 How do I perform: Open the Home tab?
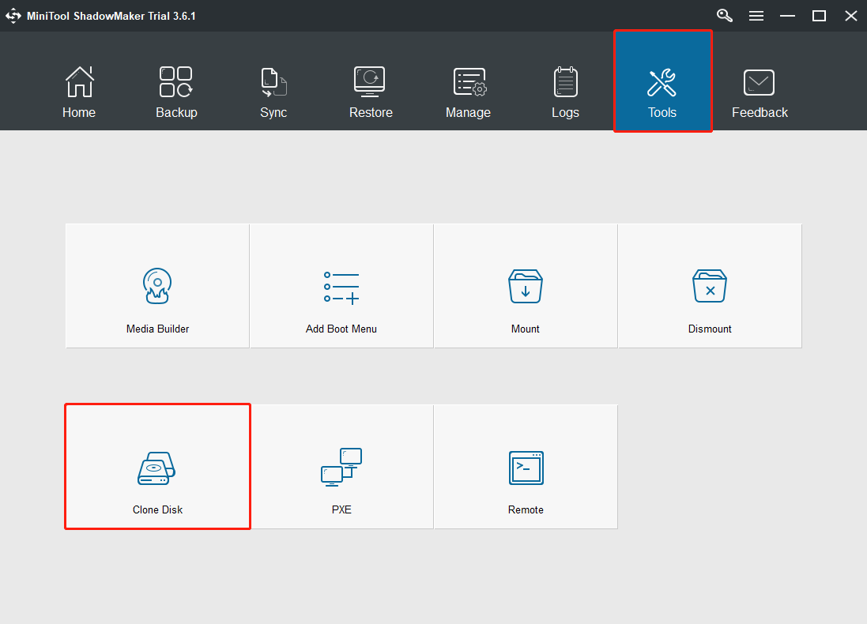click(79, 92)
